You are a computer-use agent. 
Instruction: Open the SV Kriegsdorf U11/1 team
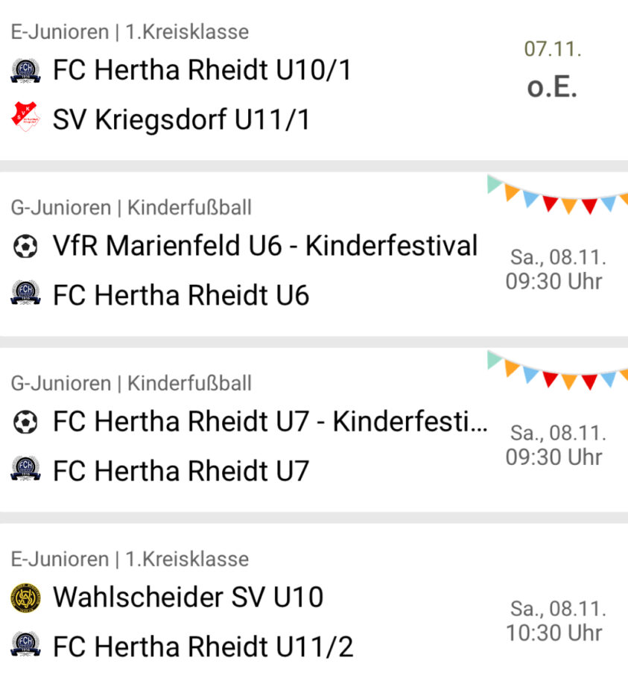point(181,119)
